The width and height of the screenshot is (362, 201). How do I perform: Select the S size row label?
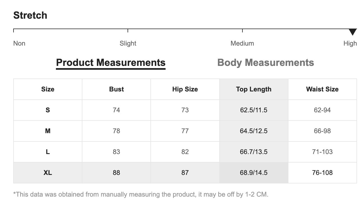click(x=48, y=110)
